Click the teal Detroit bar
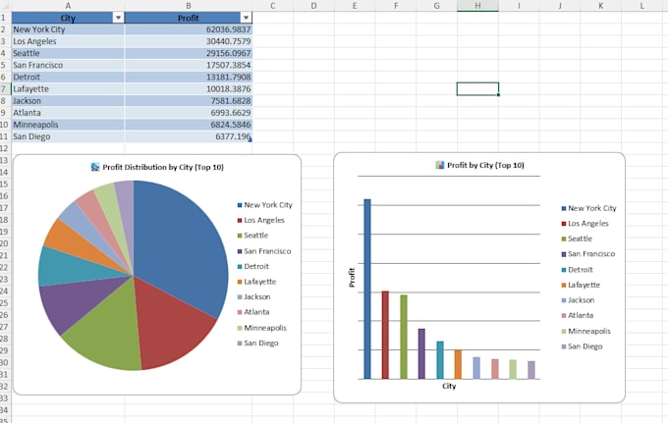The width and height of the screenshot is (668, 423). 440,360
